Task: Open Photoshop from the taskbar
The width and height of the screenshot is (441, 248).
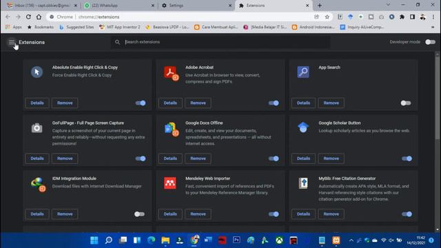Action: click(x=236, y=240)
